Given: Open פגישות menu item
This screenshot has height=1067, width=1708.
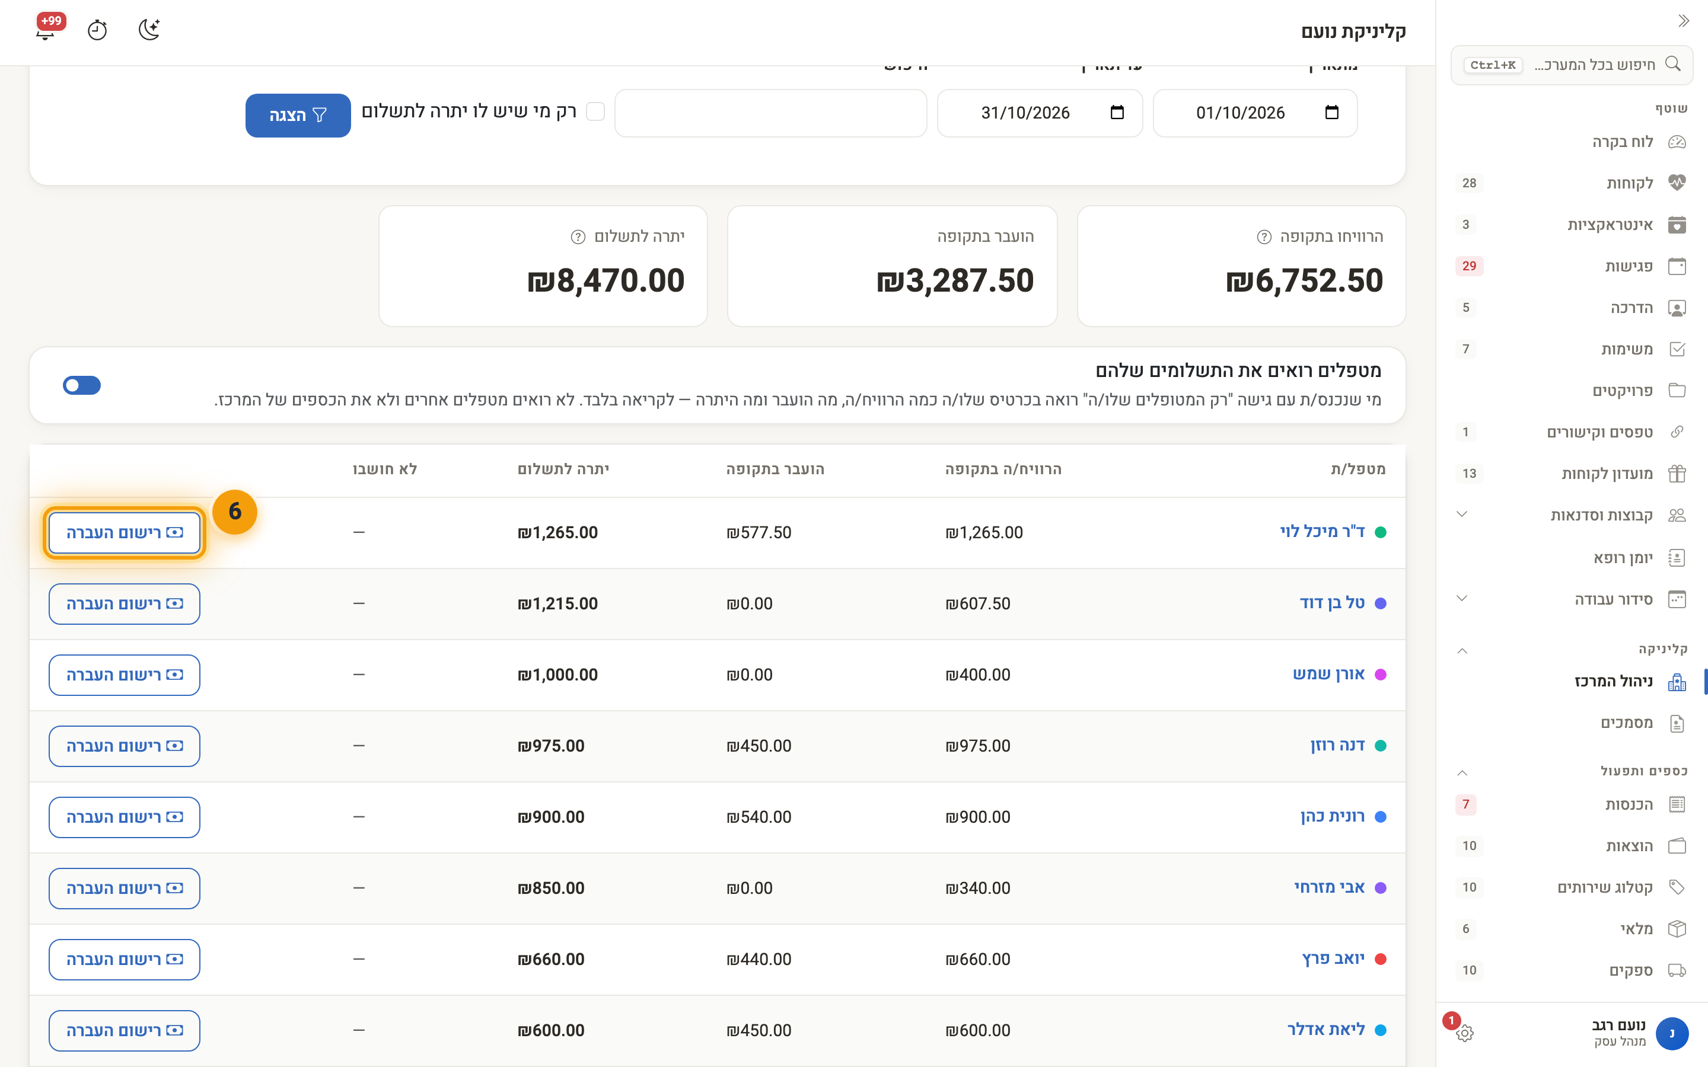Looking at the screenshot, I should (x=1571, y=266).
